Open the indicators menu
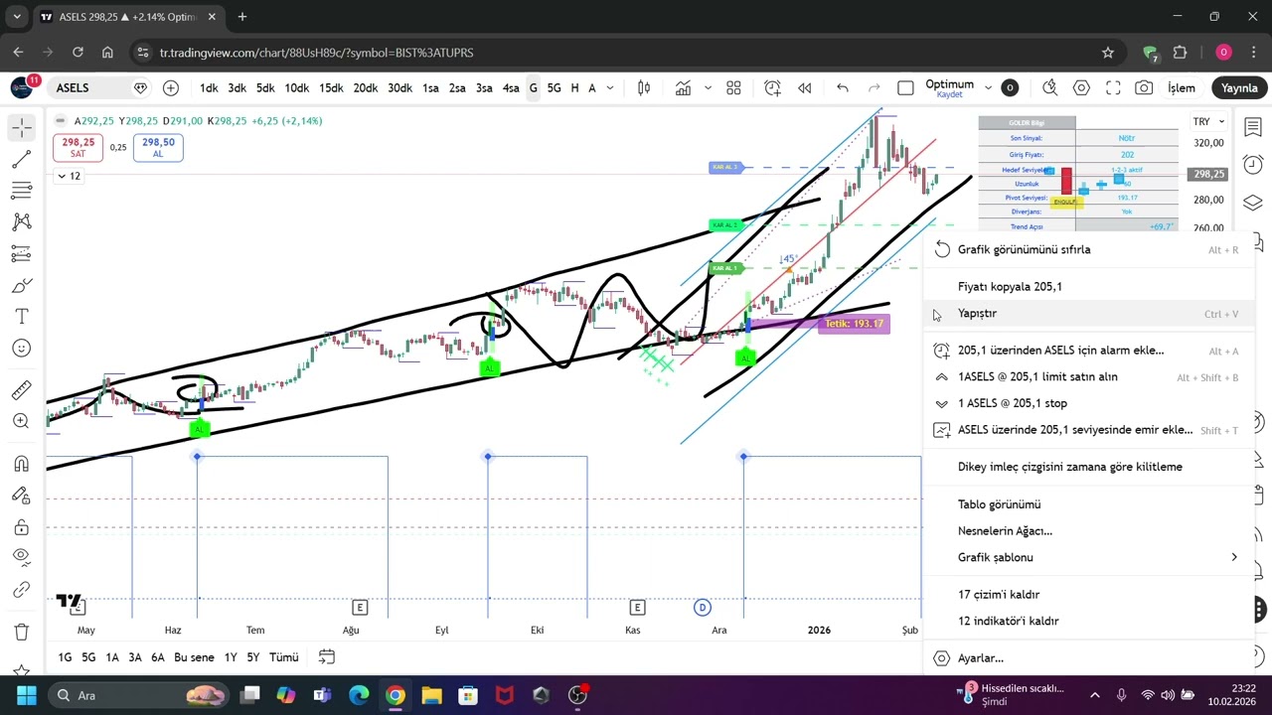 coord(684,88)
